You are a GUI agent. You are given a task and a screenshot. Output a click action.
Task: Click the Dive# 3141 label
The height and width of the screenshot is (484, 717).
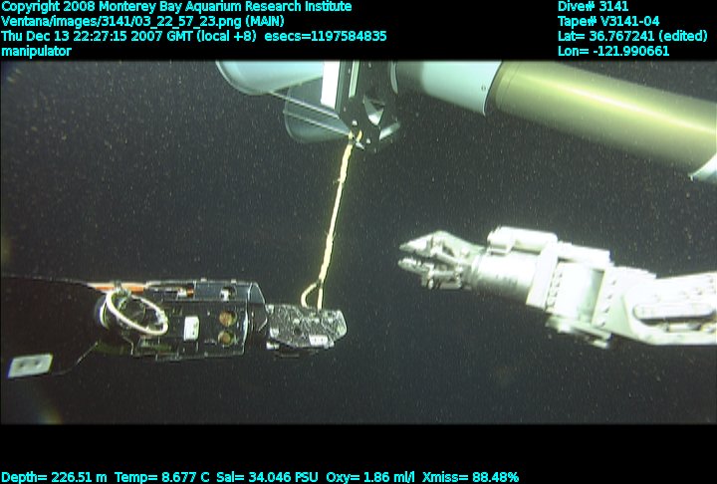tap(593, 7)
